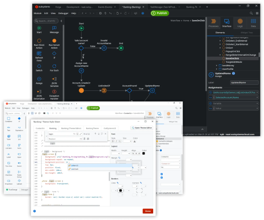Click the Invalid AccountName node

[104, 48]
